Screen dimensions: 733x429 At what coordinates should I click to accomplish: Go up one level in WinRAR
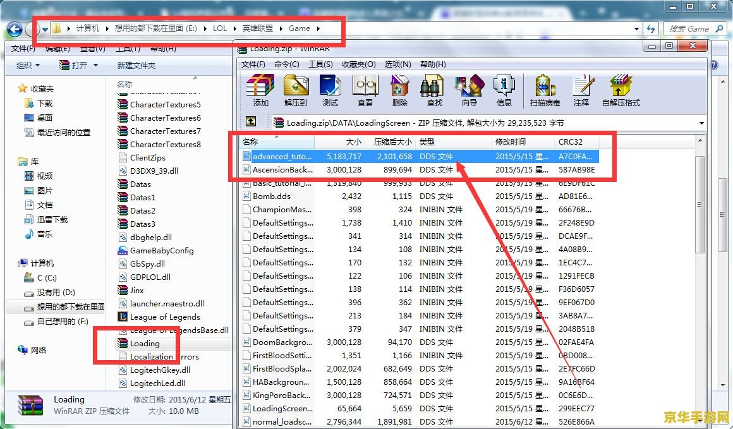[251, 122]
